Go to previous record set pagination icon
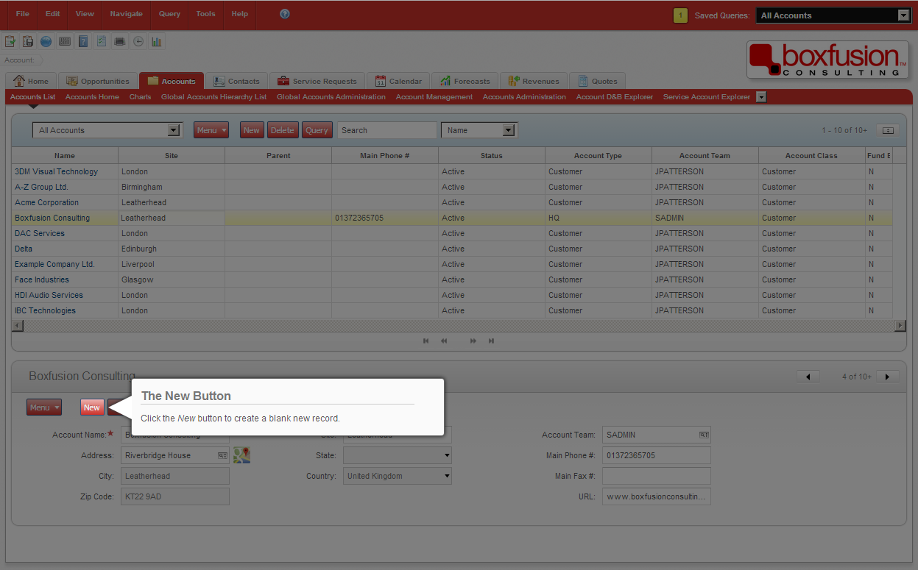918x570 pixels. coord(444,341)
